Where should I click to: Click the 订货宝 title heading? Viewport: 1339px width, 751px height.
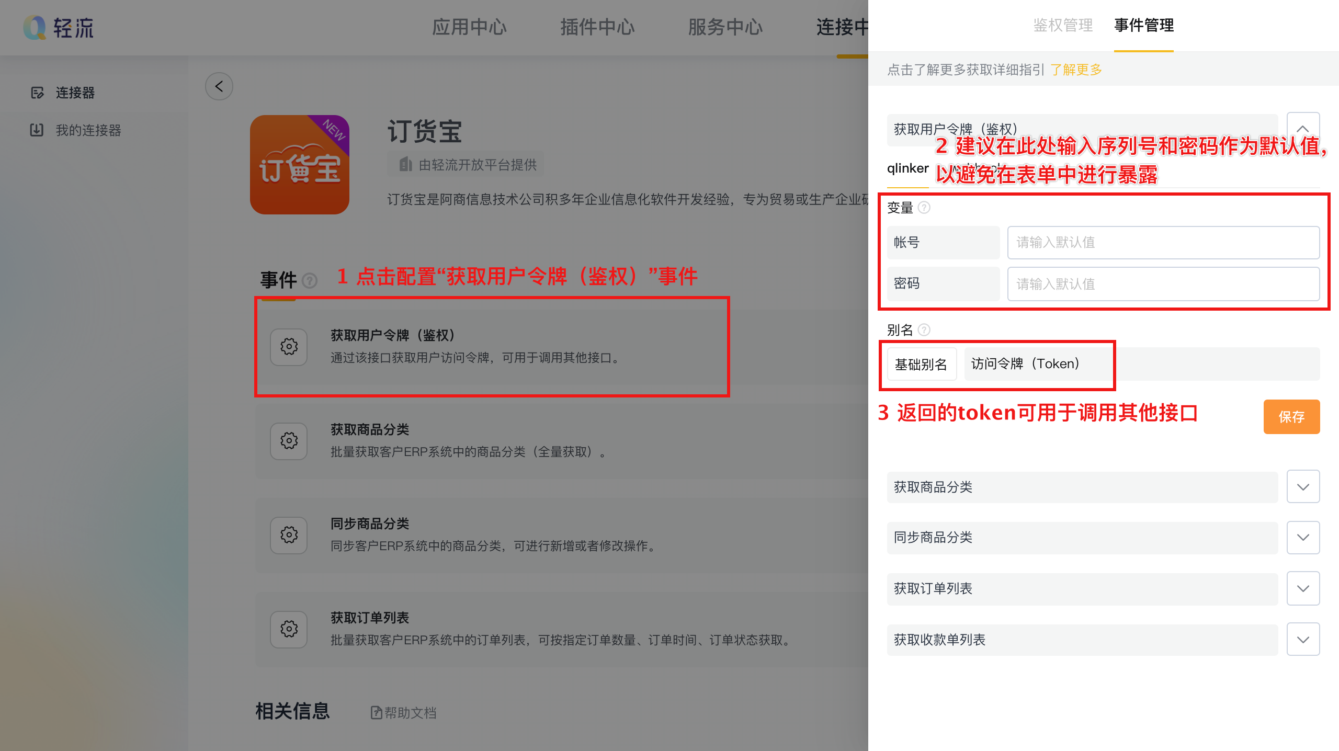[425, 131]
